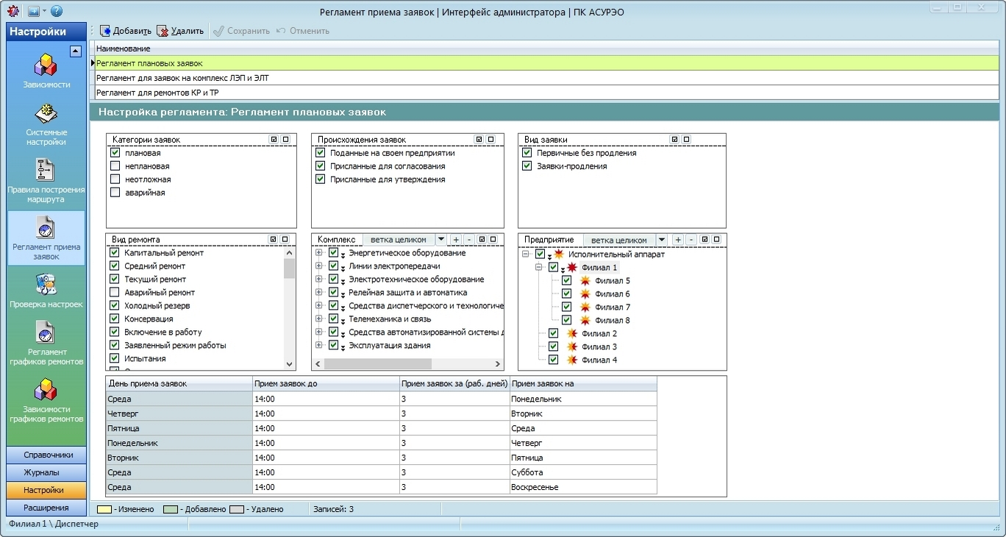The height and width of the screenshot is (537, 1006).
Task: Open Проверка настроек sidebar icon
Action: click(46, 285)
